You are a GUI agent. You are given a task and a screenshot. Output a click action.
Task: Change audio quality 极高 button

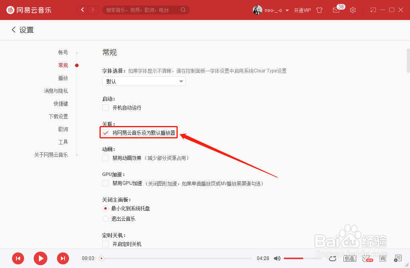[x=349, y=258]
